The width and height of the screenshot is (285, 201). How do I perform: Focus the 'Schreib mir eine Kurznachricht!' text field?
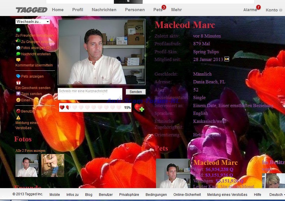tap(90, 94)
